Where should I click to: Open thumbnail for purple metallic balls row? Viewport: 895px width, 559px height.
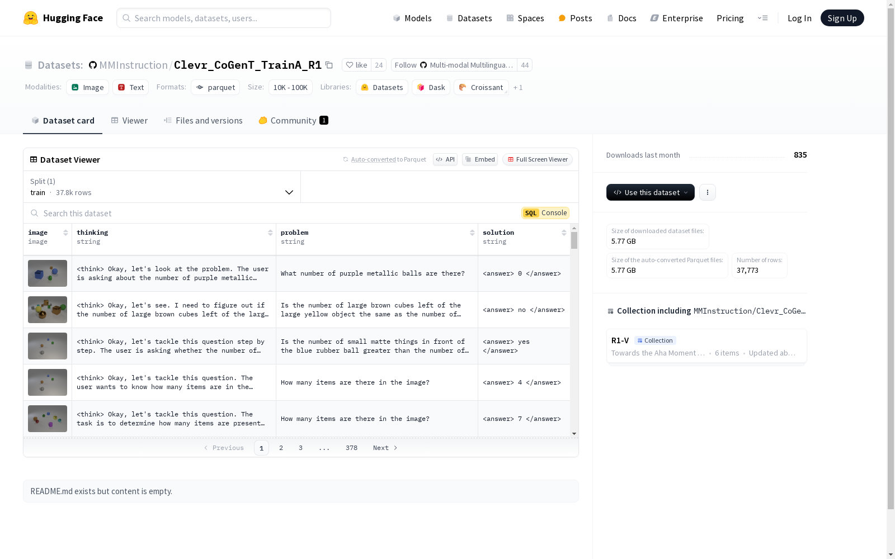click(48, 273)
